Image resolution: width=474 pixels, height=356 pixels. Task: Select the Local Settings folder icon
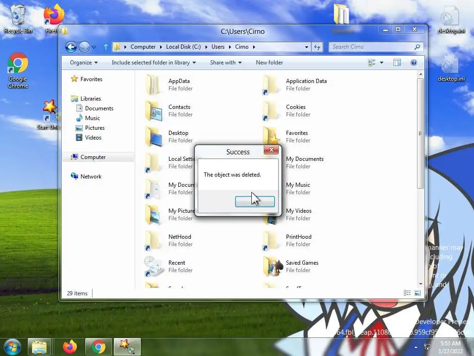153,163
